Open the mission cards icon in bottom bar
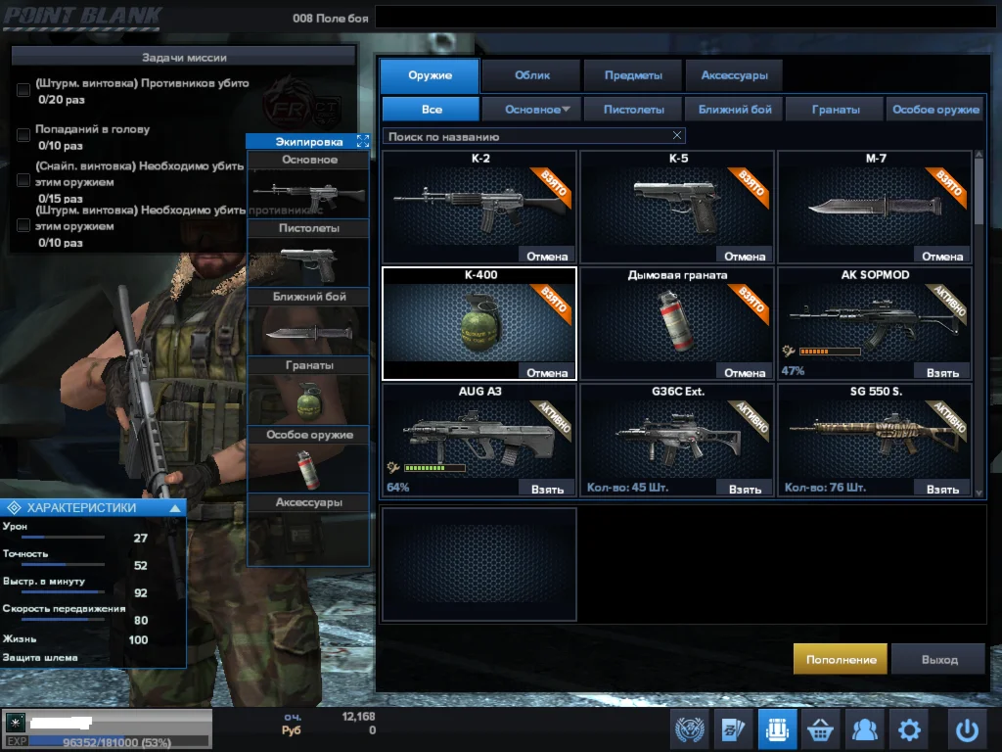This screenshot has height=752, width=1002. point(733,728)
